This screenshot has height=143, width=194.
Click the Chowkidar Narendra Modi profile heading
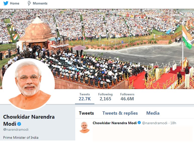[29, 120]
